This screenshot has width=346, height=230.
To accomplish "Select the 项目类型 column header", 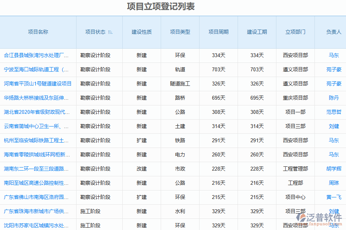I will coord(180,32).
